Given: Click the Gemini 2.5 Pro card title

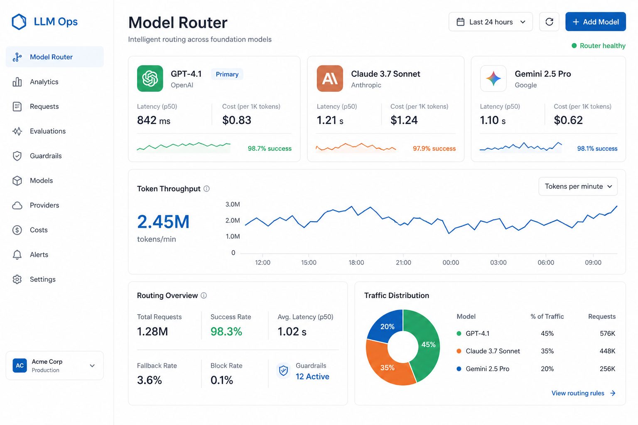Looking at the screenshot, I should (542, 74).
